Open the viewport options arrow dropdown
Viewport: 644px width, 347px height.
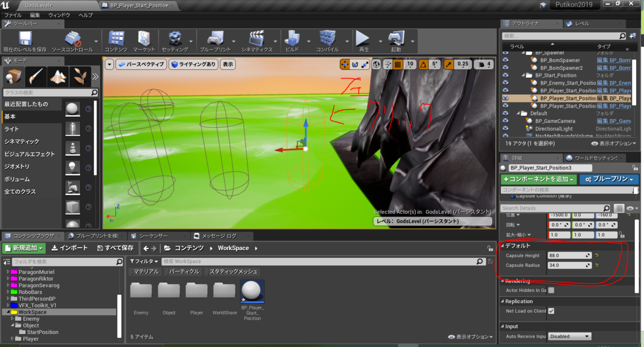(x=109, y=64)
